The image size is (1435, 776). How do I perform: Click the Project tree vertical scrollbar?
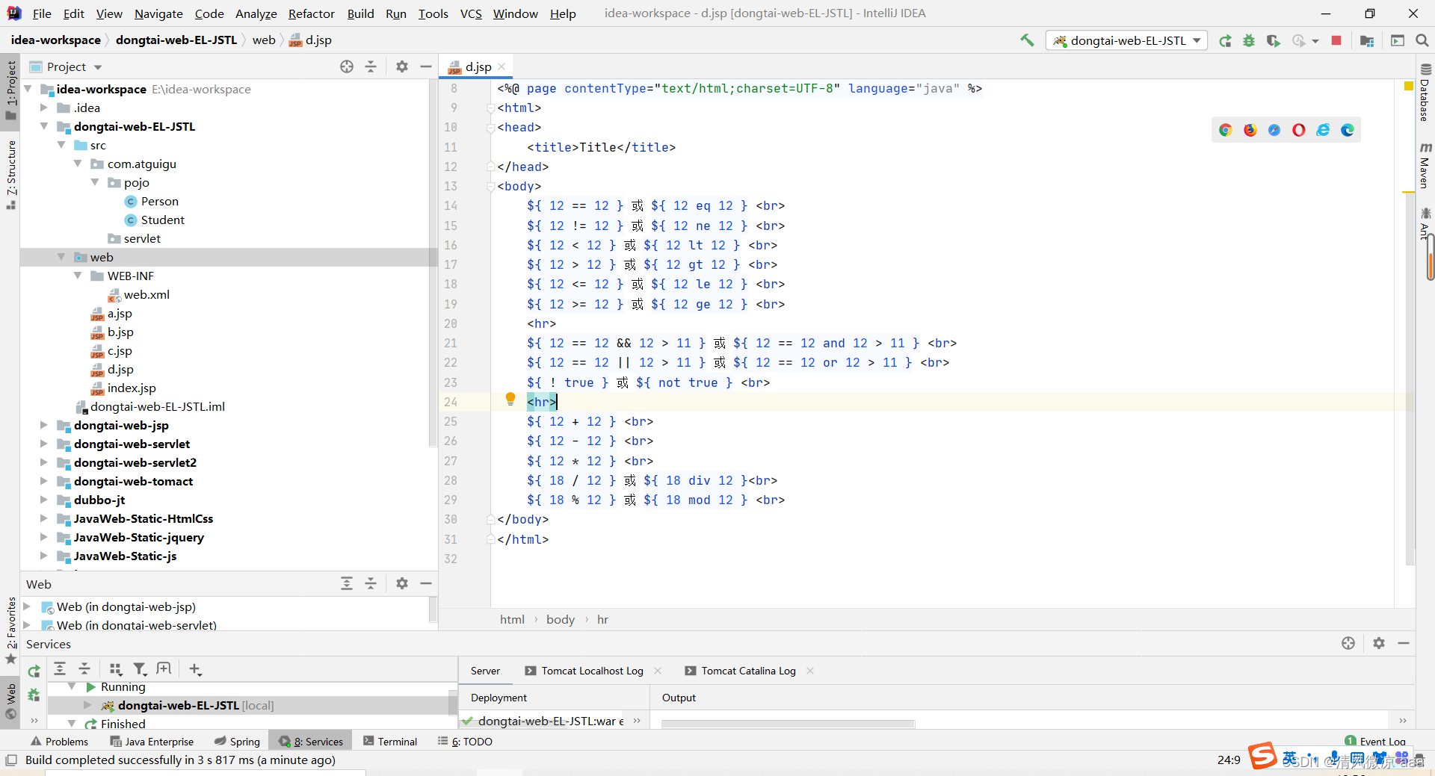(x=433, y=261)
